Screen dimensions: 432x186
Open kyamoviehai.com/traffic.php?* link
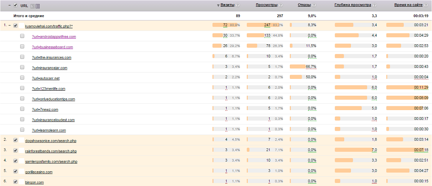(x=49, y=26)
